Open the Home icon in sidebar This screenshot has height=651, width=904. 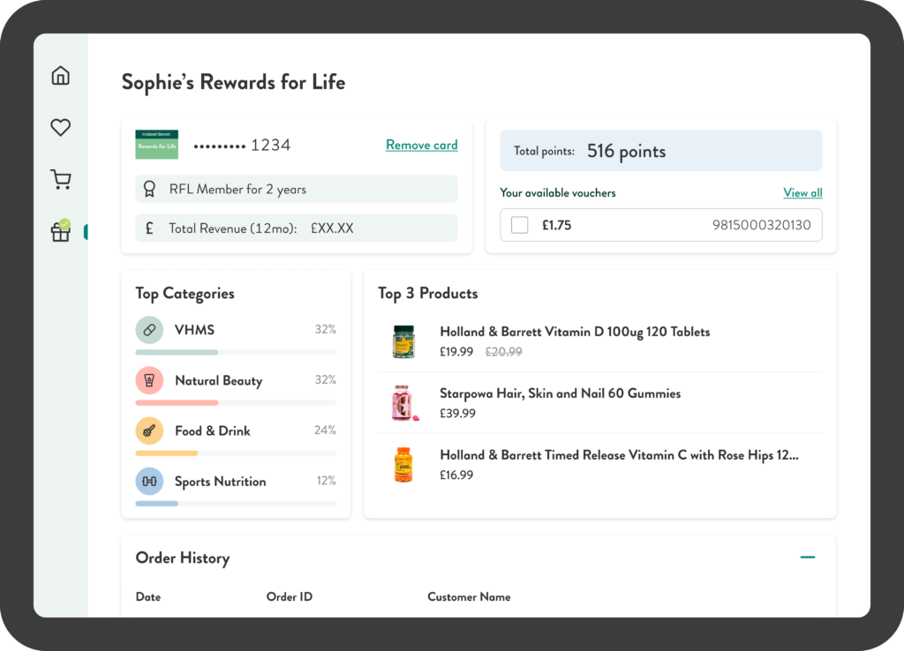(x=61, y=76)
